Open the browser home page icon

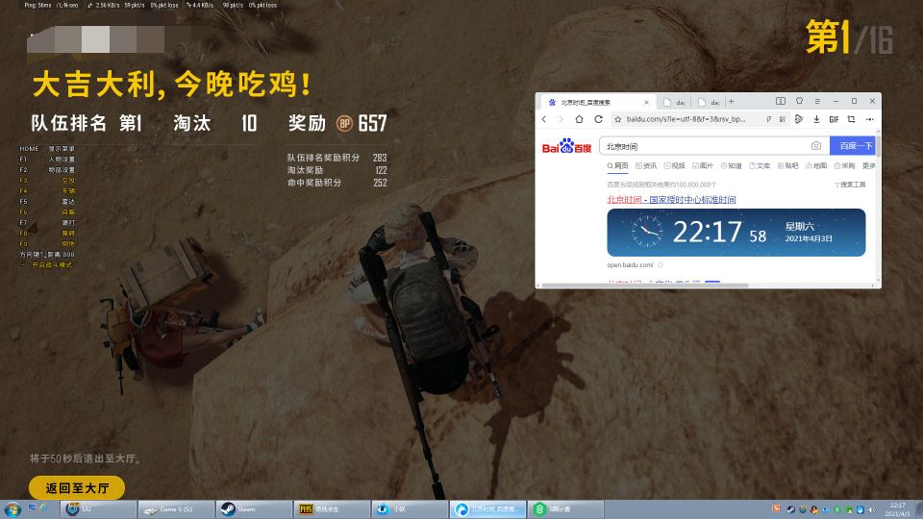579,119
